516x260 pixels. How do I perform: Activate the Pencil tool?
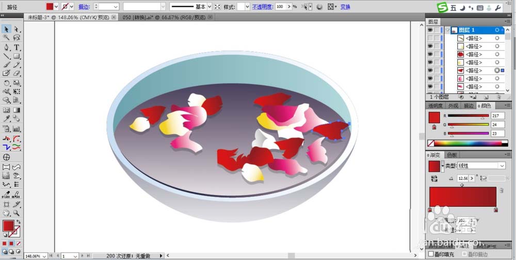coord(17,65)
